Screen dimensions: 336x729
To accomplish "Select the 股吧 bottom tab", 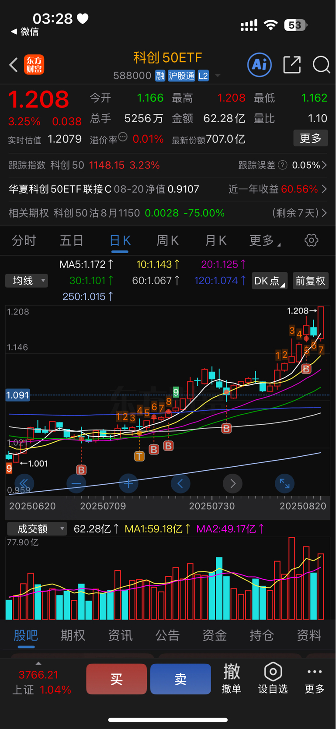I will [x=26, y=635].
